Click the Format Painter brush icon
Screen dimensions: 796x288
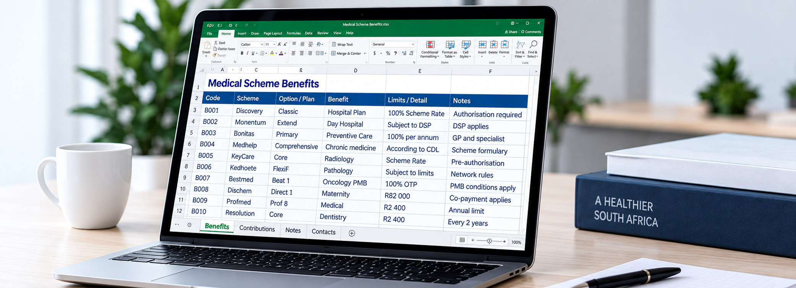(215, 55)
